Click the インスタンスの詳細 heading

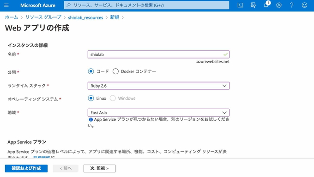tap(28, 45)
